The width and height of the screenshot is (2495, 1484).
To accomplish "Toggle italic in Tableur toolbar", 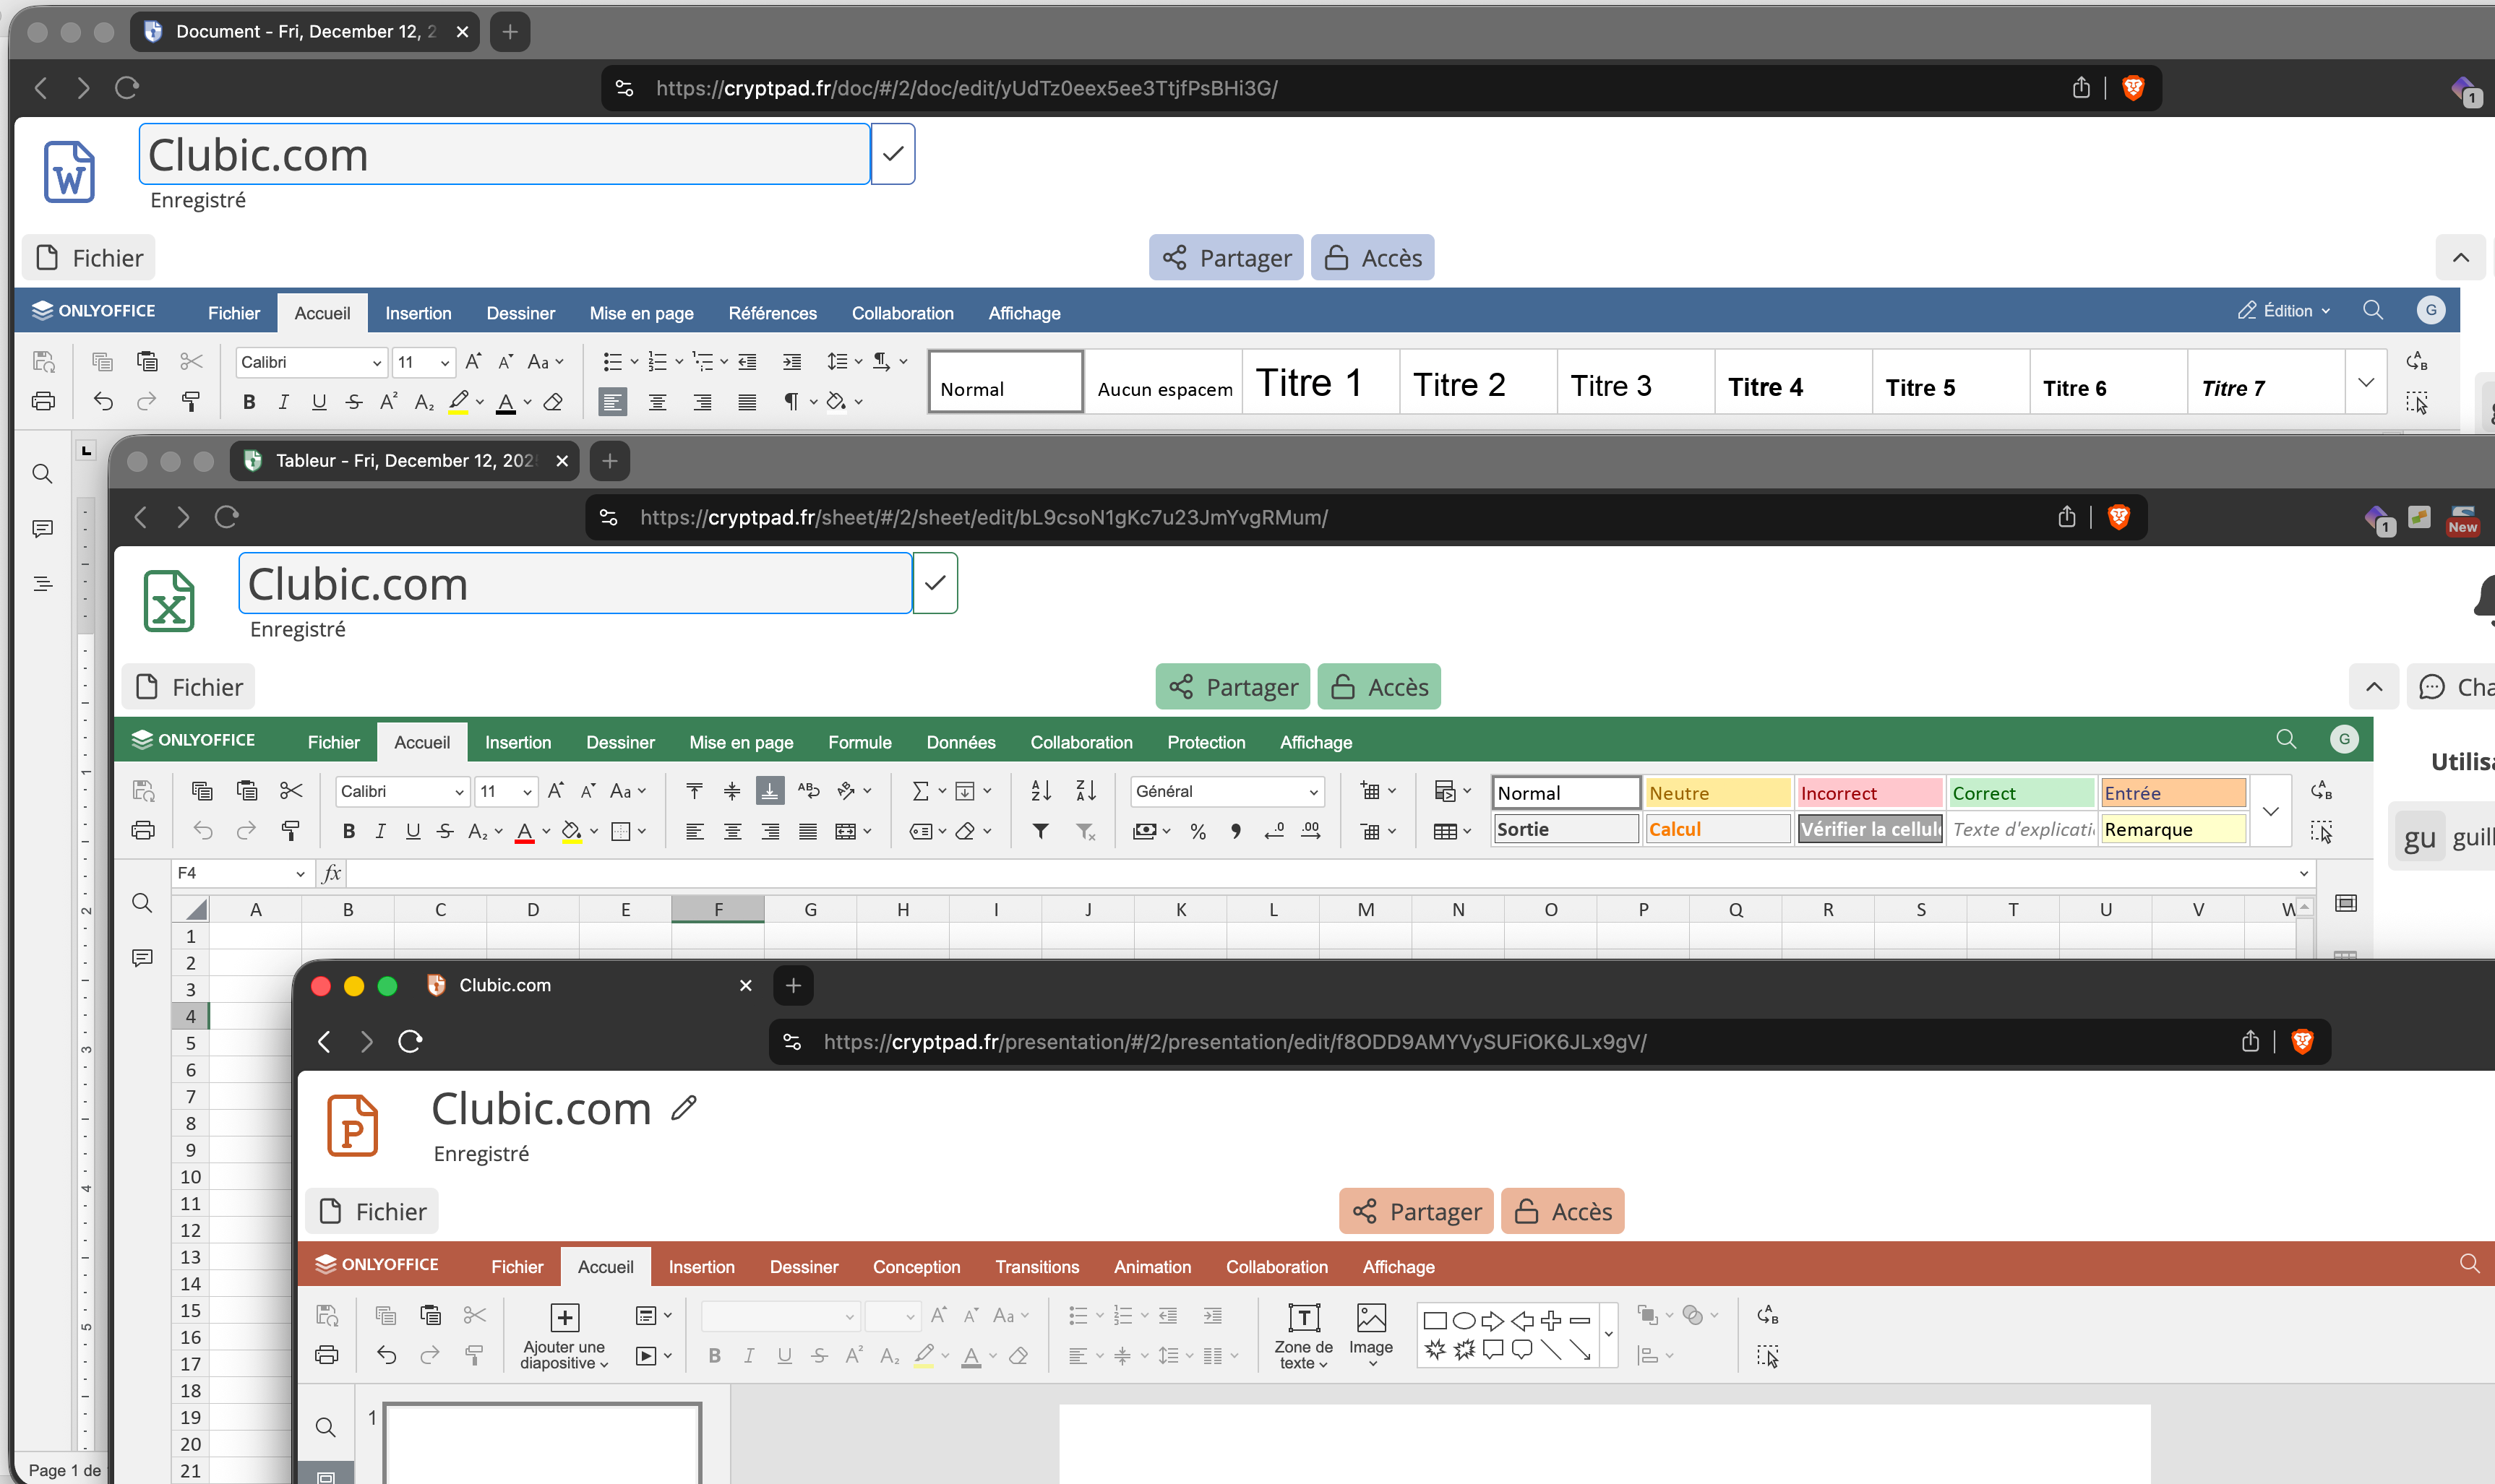I will [x=380, y=831].
